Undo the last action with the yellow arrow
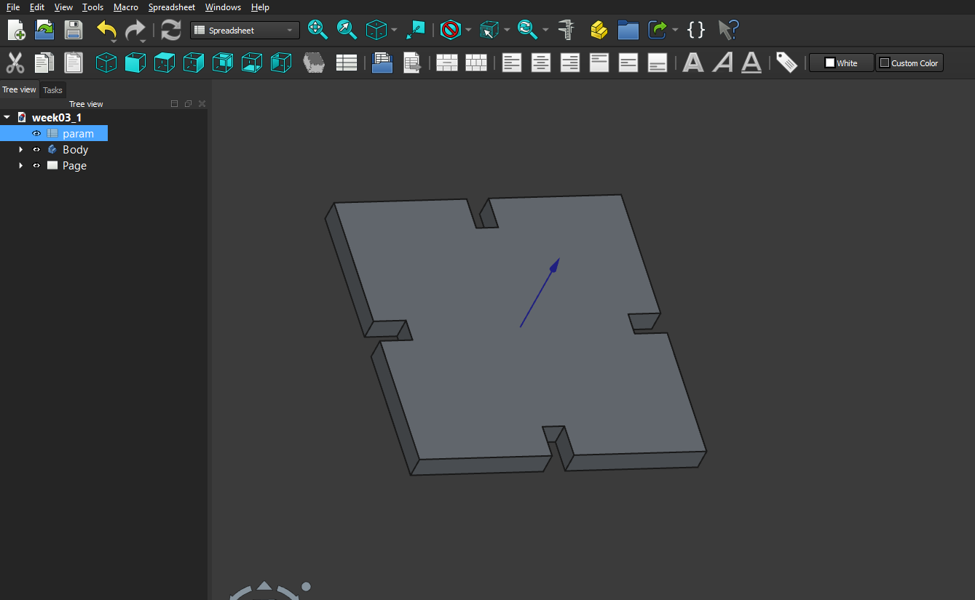The height and width of the screenshot is (600, 975). (106, 30)
